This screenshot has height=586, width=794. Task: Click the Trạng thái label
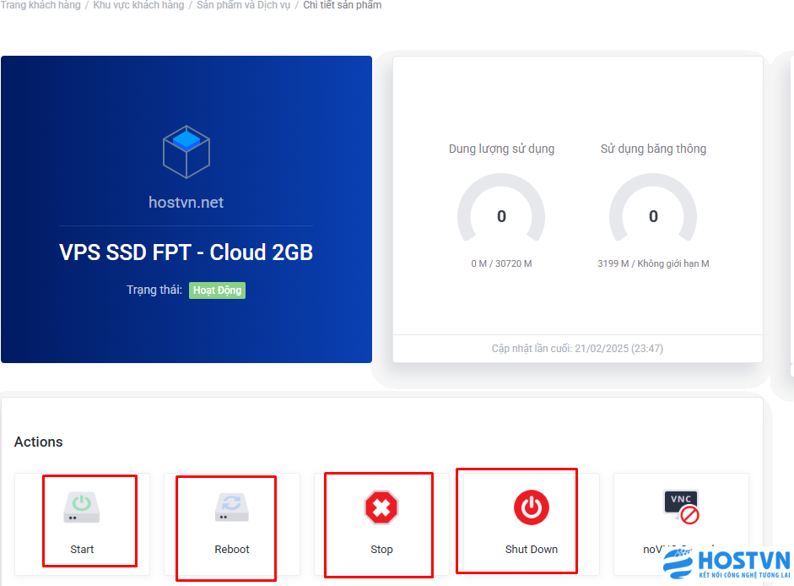[x=154, y=290]
